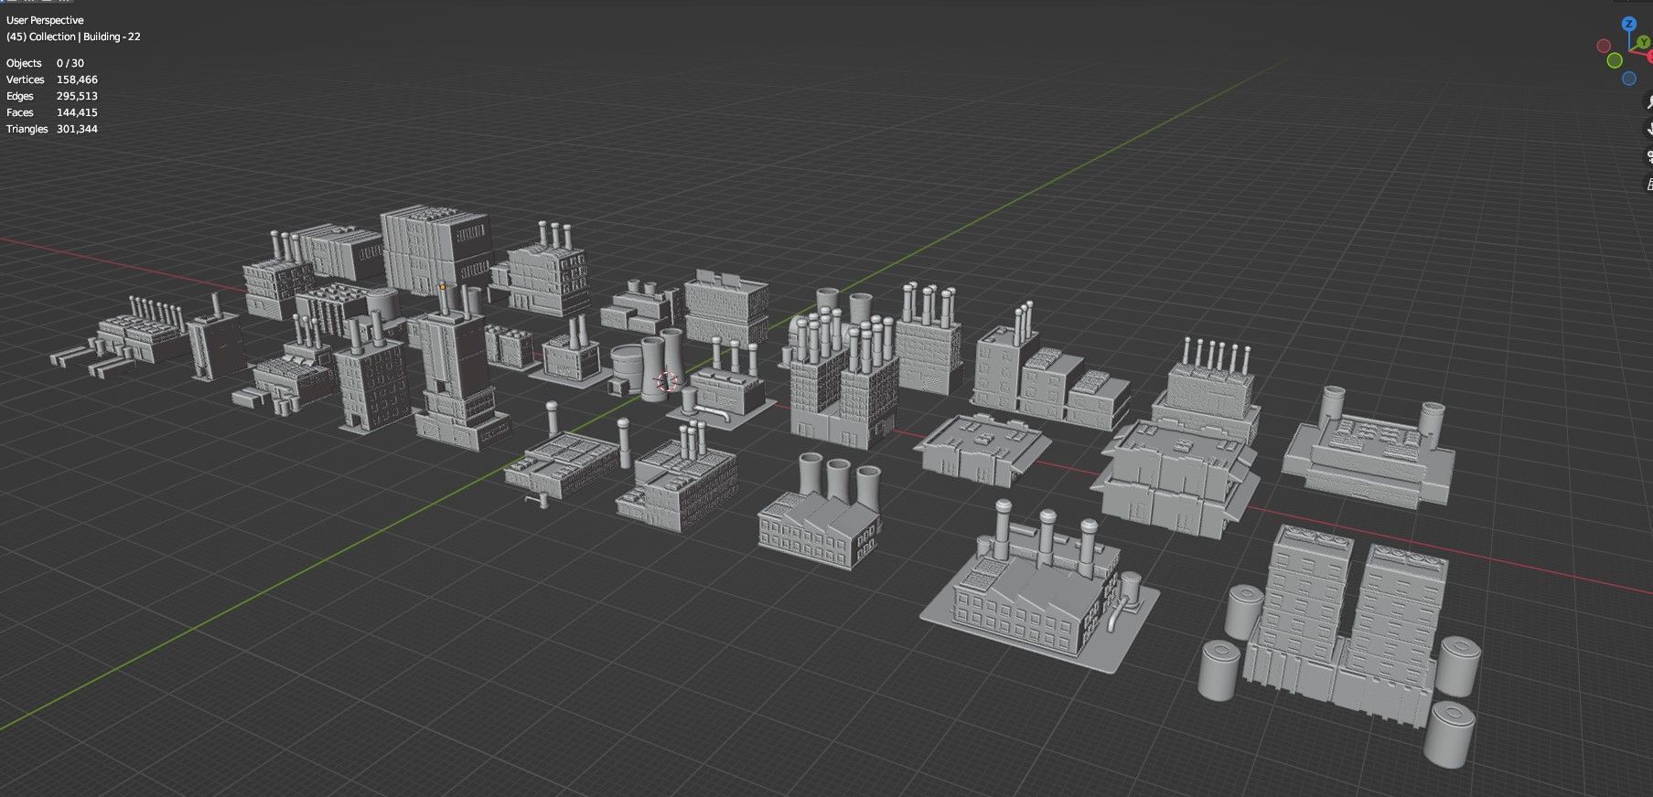Toggle the camera view icon
Viewport: 1653px width, 797px height.
[x=1648, y=156]
